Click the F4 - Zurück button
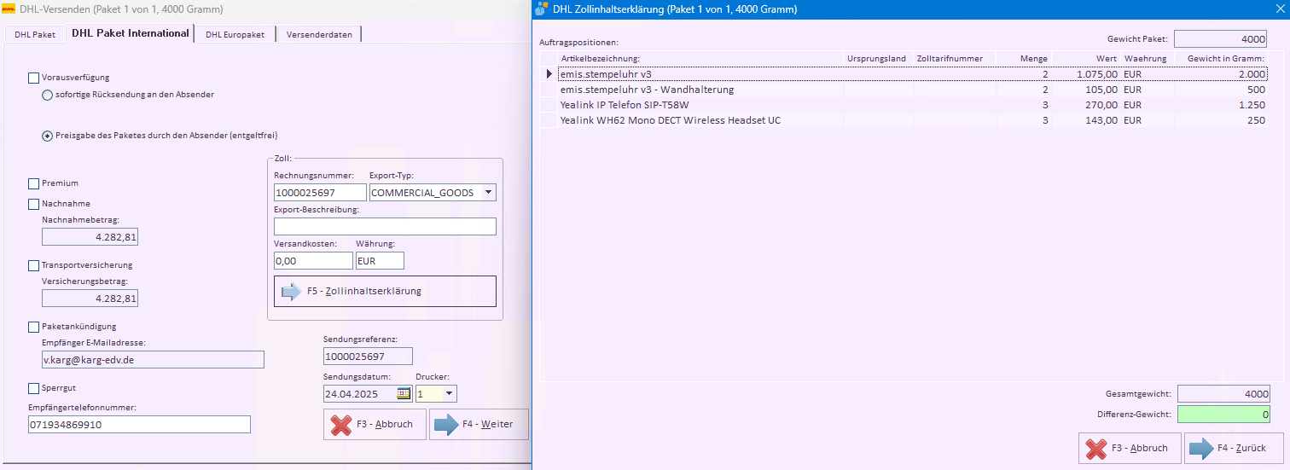This screenshot has height=470, width=1290. click(x=1234, y=448)
